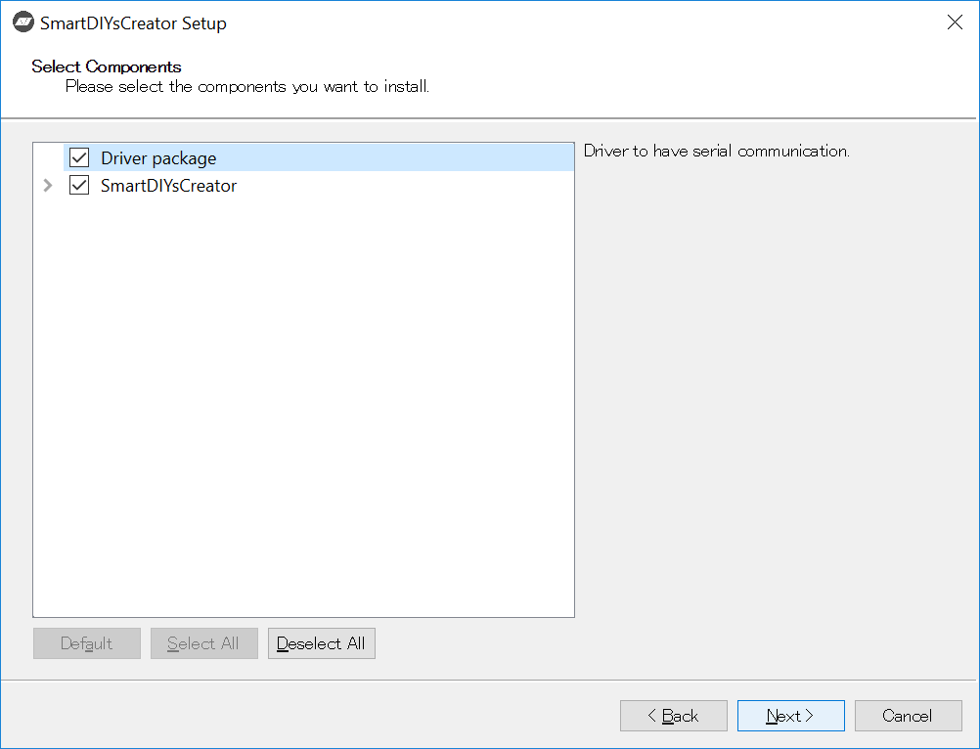The image size is (980, 749).
Task: Click 'Please select the components you want to install.' text
Action: [247, 87]
